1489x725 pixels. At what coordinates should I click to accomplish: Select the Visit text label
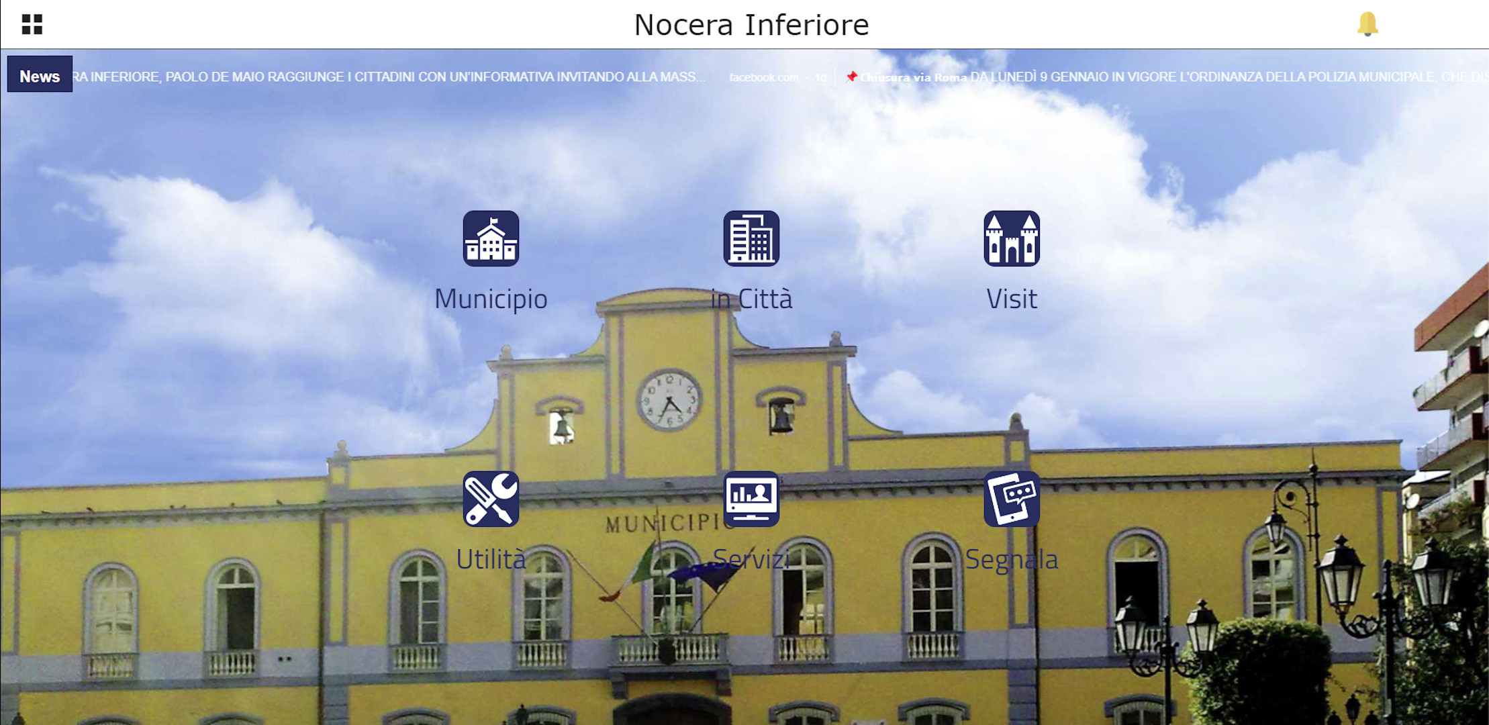point(1012,299)
